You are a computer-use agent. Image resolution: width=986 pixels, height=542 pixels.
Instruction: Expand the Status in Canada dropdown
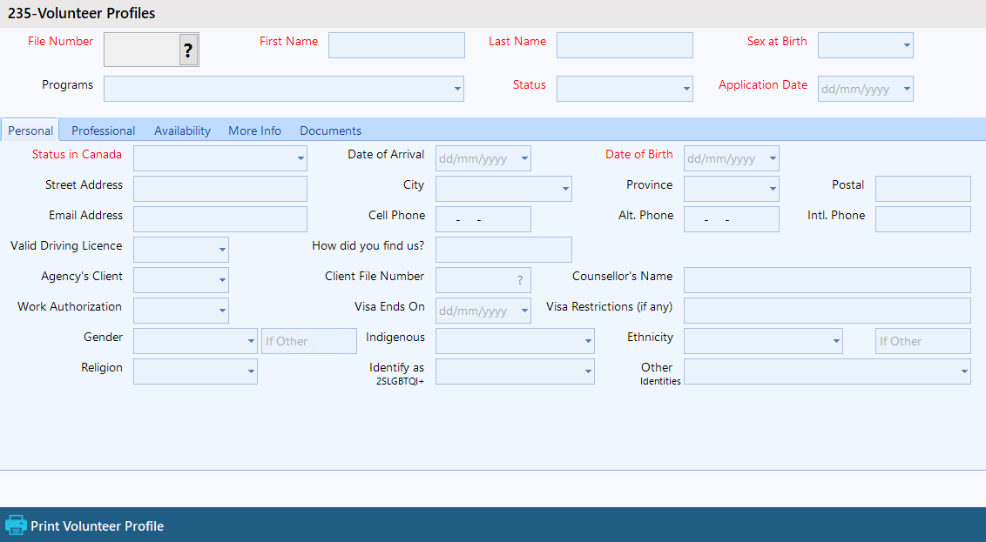tap(301, 158)
